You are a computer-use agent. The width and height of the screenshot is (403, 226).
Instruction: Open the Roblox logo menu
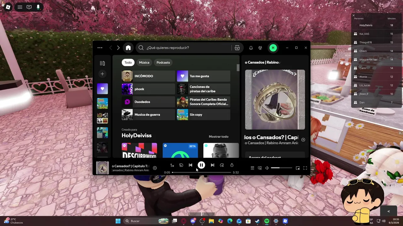pos(8,7)
